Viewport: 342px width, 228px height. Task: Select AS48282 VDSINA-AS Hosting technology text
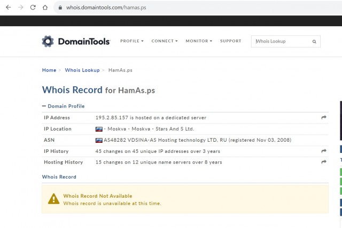(x=154, y=140)
